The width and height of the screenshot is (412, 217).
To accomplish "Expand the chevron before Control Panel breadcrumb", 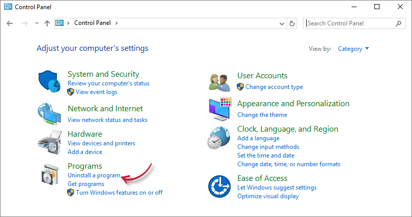I will coord(68,23).
